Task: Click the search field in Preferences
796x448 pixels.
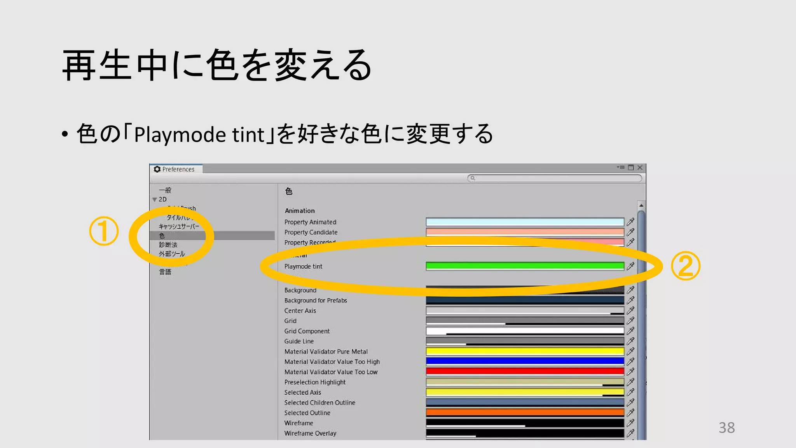Action: pyautogui.click(x=555, y=178)
